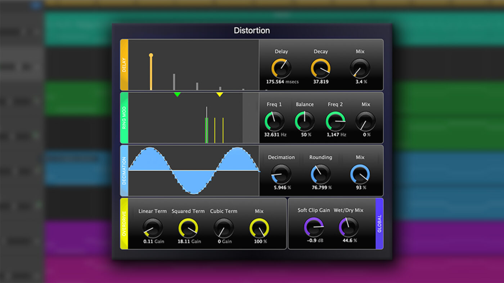Click the Freq 1 knob
The image size is (504, 283).
[x=274, y=121]
